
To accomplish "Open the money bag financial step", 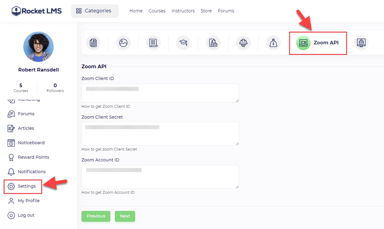I will pyautogui.click(x=273, y=43).
